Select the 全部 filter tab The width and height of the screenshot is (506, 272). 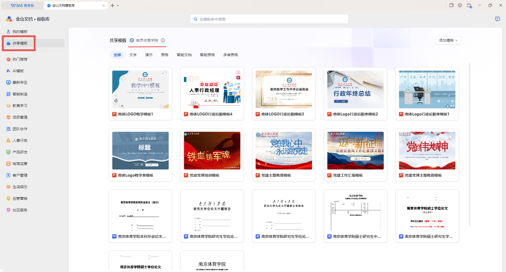pos(117,55)
